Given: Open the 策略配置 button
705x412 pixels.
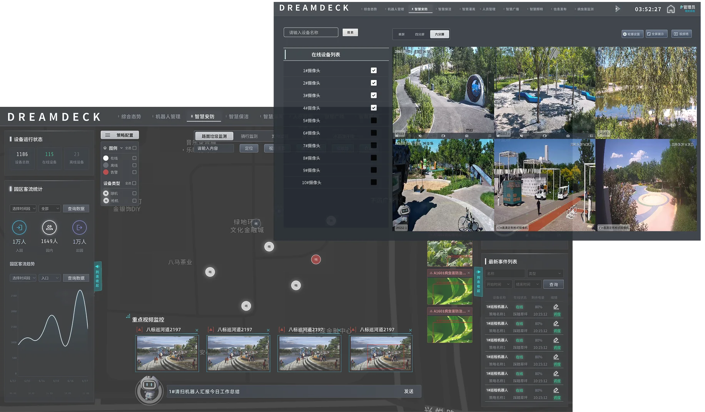Looking at the screenshot, I should coord(120,135).
